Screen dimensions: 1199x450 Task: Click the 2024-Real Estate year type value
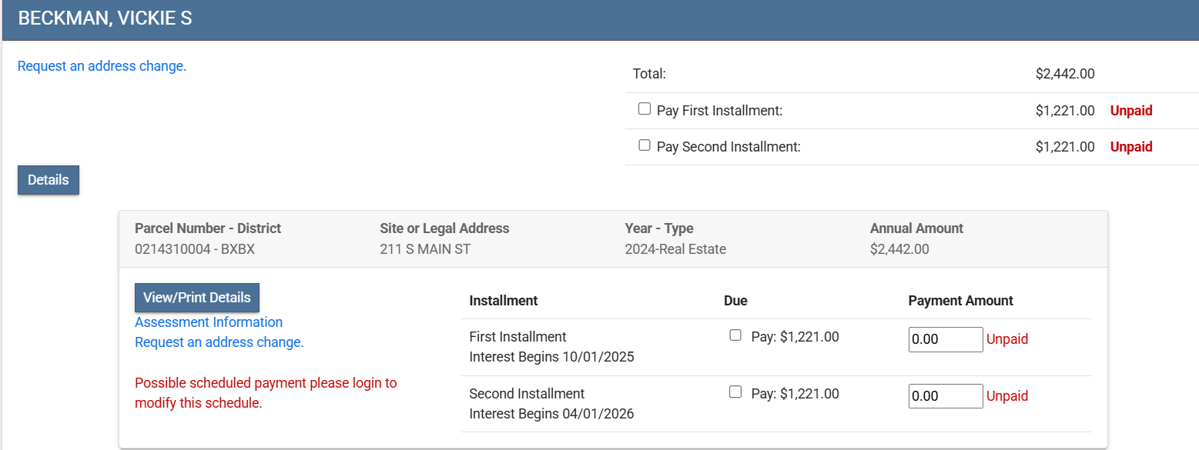point(675,249)
